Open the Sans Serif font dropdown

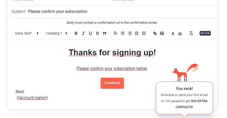[x=27, y=33]
